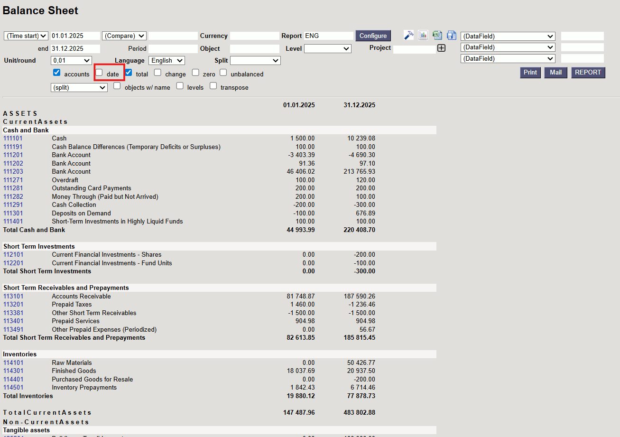The width and height of the screenshot is (620, 437).
Task: Click the hammer settings icon
Action: (x=408, y=36)
